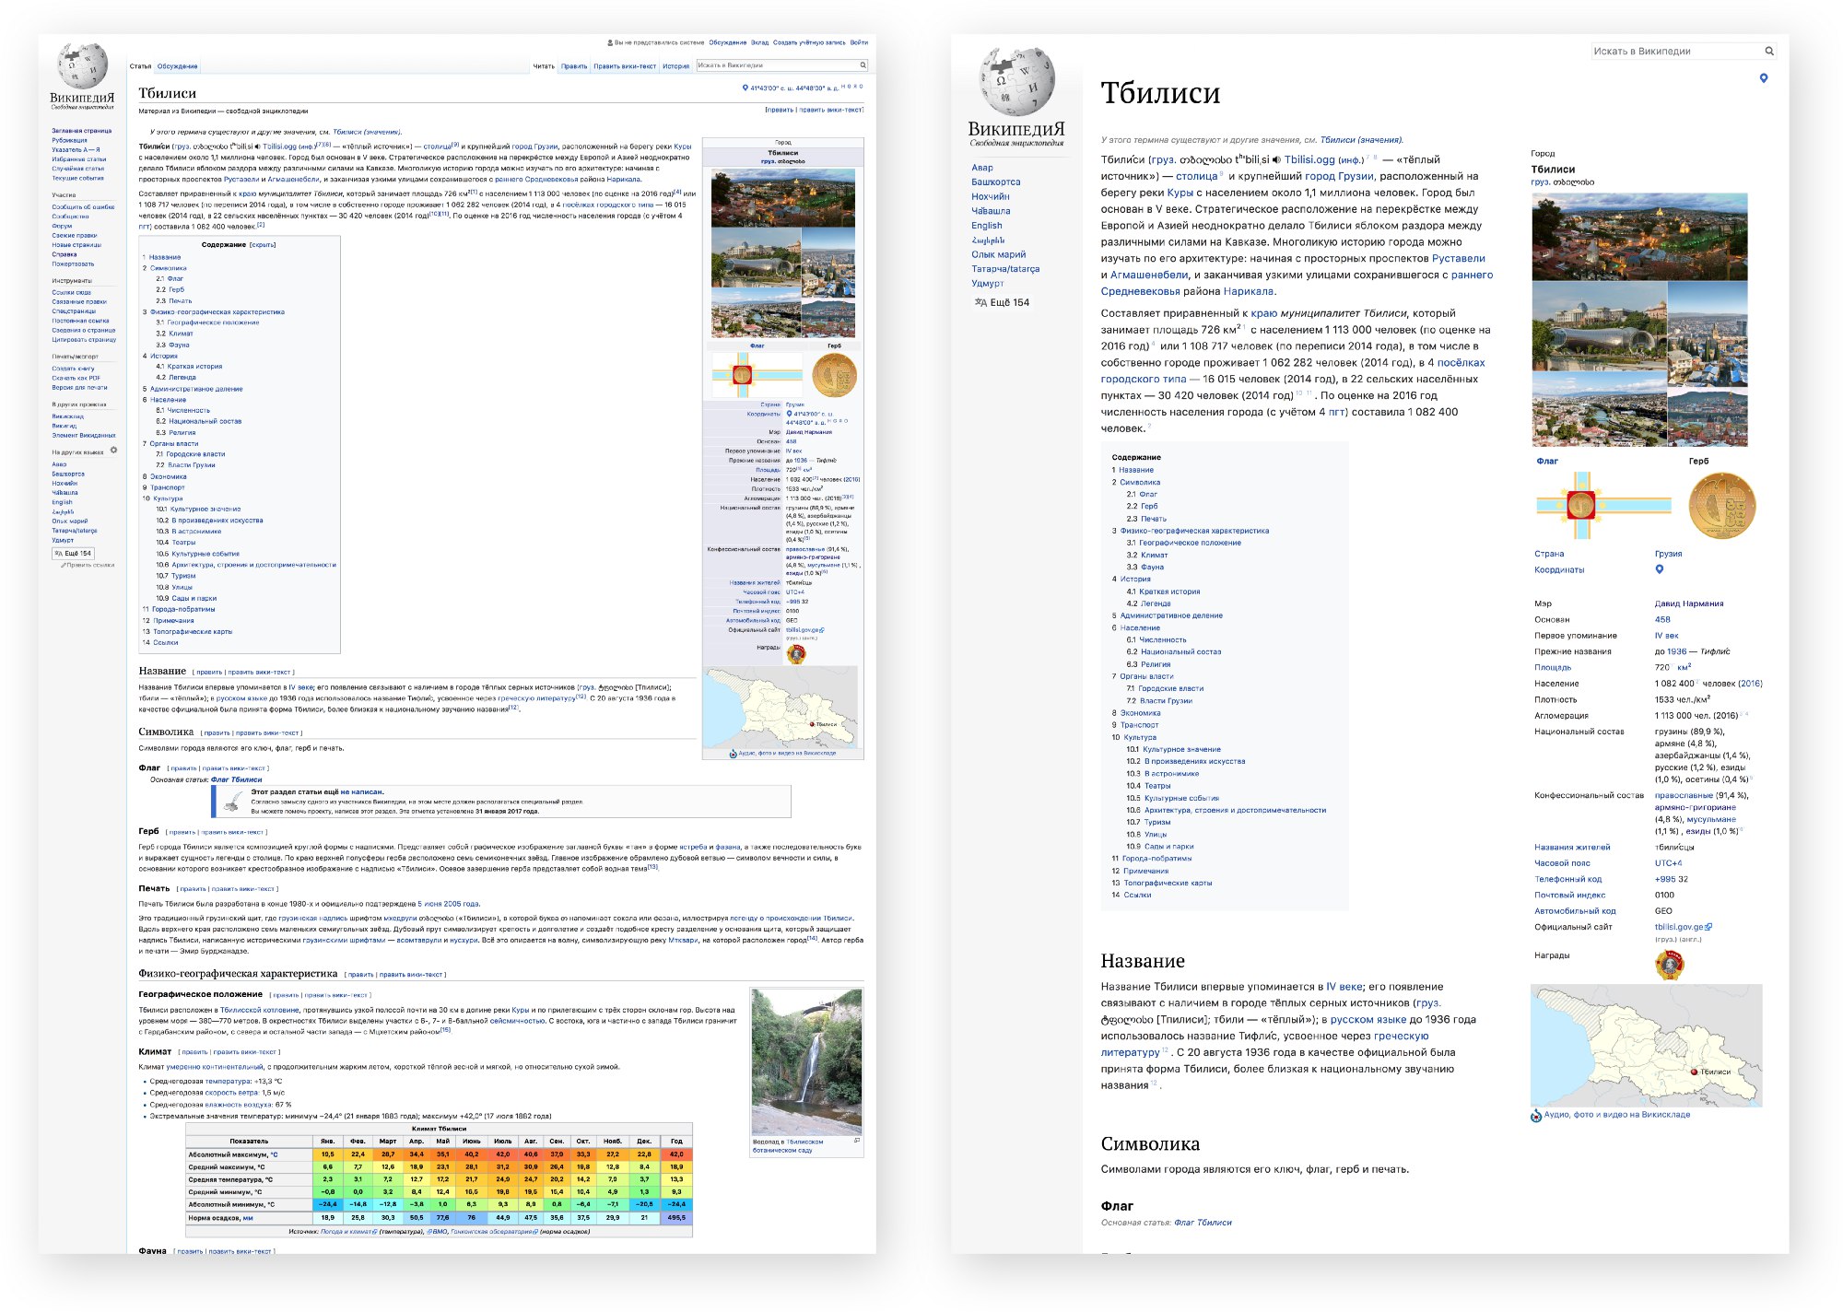The image size is (1843, 1312).
Task: Switch to the 'Статья' tab
Action: (x=140, y=66)
